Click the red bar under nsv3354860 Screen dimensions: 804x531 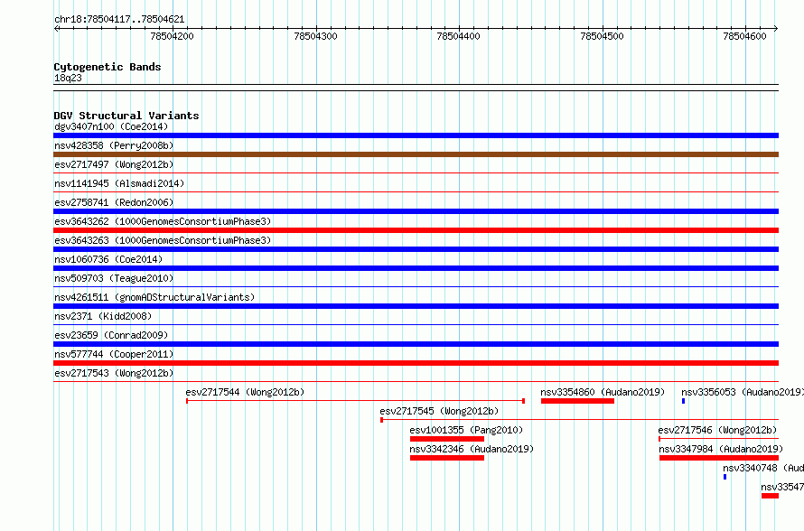[577, 401]
